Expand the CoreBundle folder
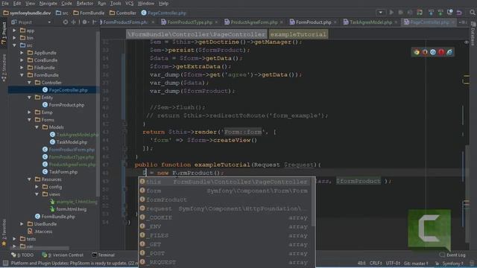This screenshot has width=477, height=268. [22, 60]
